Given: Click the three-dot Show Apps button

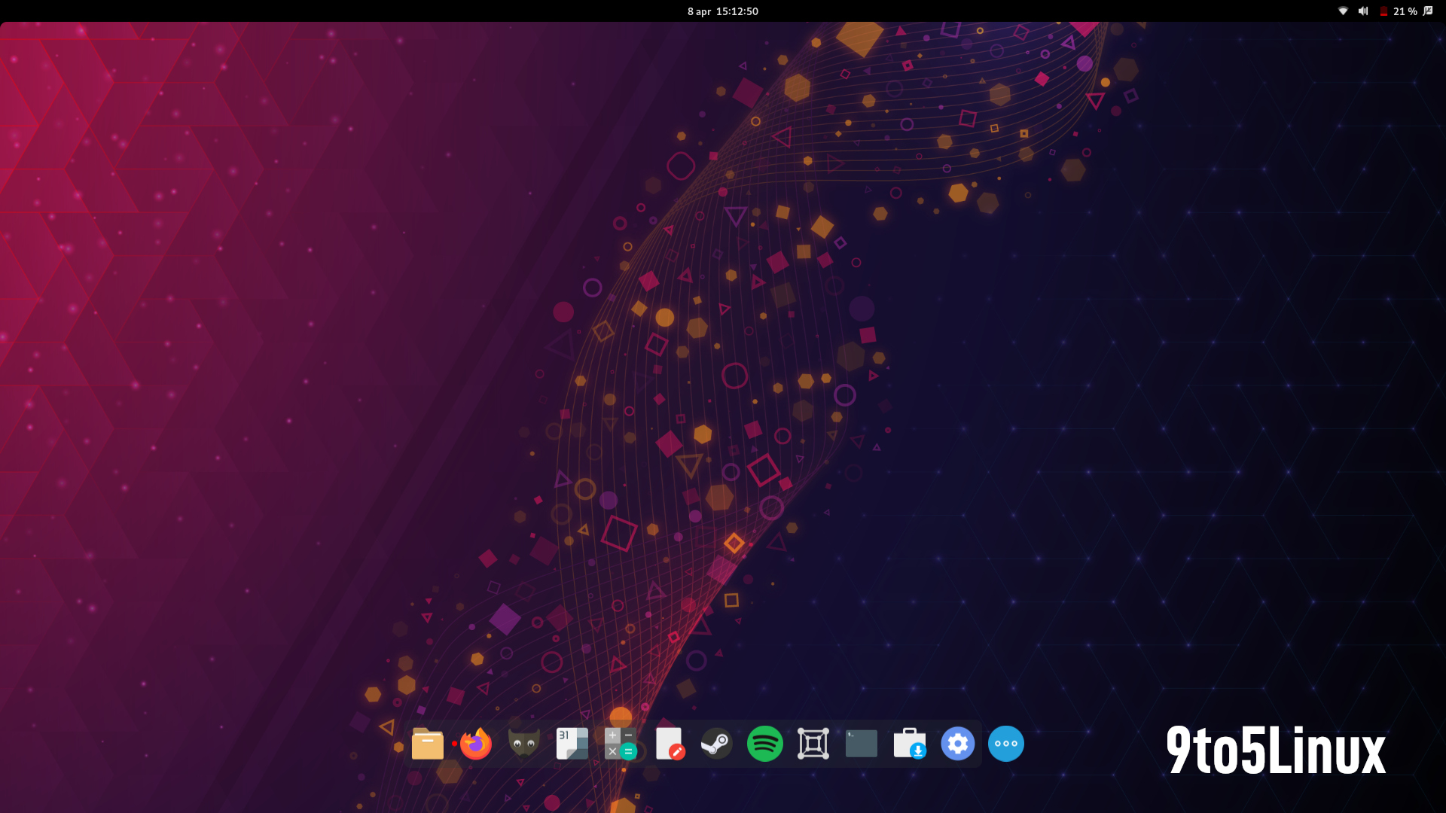Looking at the screenshot, I should [1006, 744].
